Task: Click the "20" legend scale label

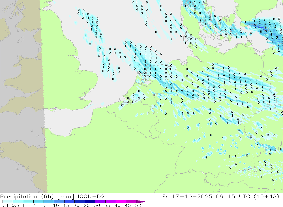Action: pyautogui.click(x=76, y=205)
